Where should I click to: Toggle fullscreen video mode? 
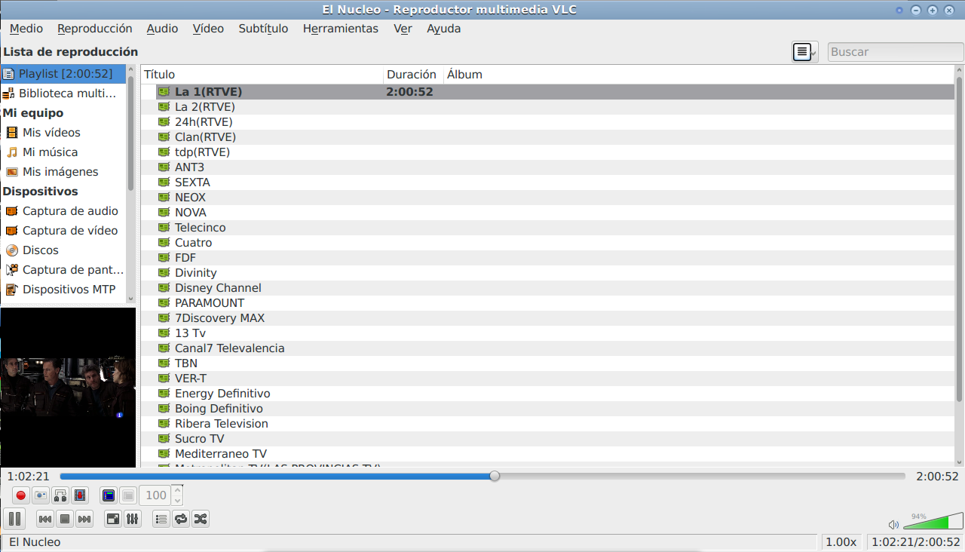coord(113,519)
